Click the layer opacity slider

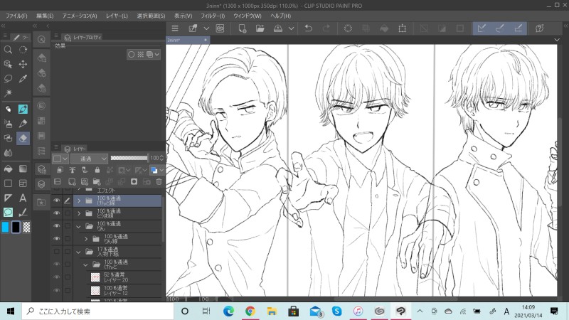click(129, 158)
